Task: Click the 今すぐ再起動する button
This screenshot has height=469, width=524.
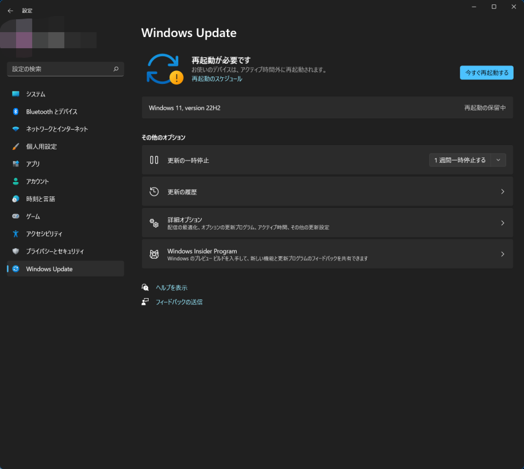Action: (486, 73)
